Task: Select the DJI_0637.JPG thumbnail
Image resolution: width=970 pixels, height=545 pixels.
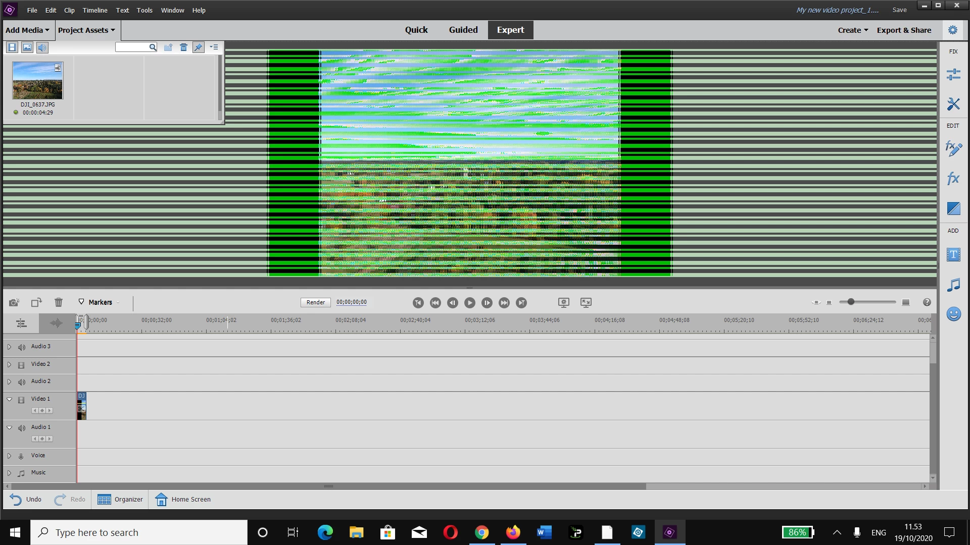Action: (x=37, y=81)
